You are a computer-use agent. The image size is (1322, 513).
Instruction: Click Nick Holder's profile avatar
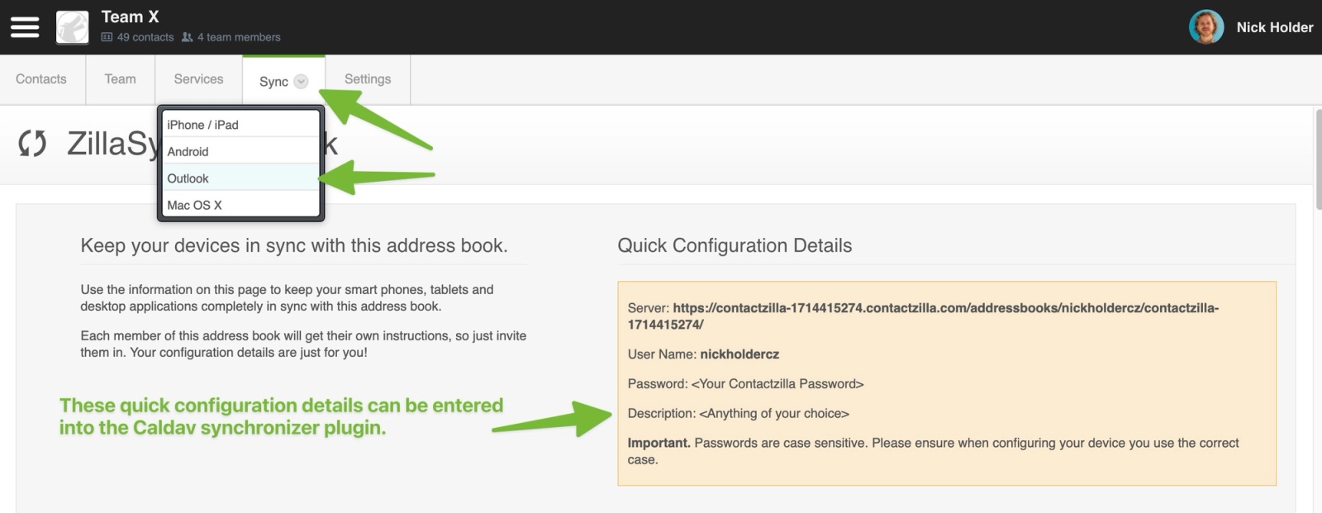pyautogui.click(x=1206, y=26)
